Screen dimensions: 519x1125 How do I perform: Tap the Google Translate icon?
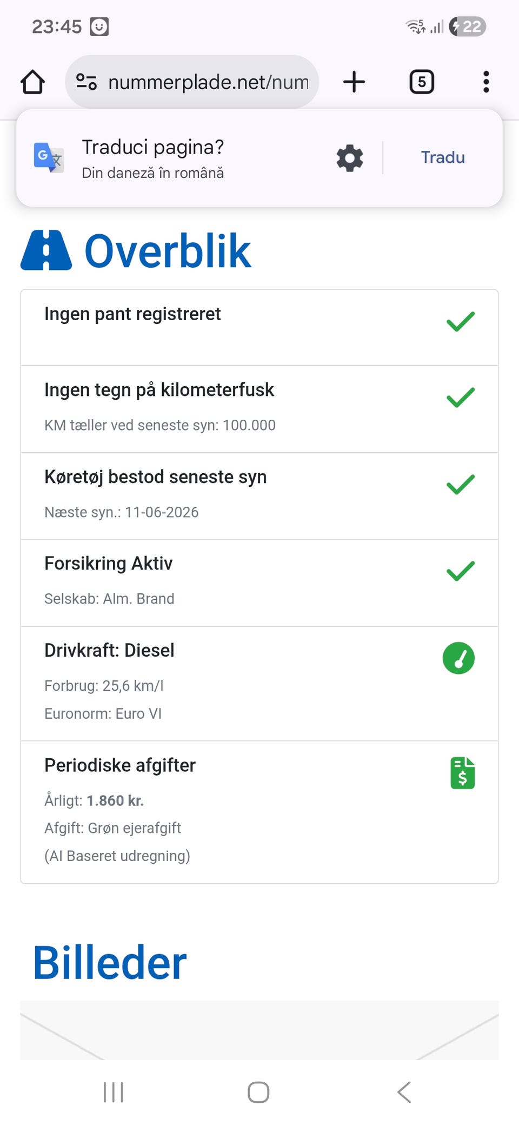[49, 157]
